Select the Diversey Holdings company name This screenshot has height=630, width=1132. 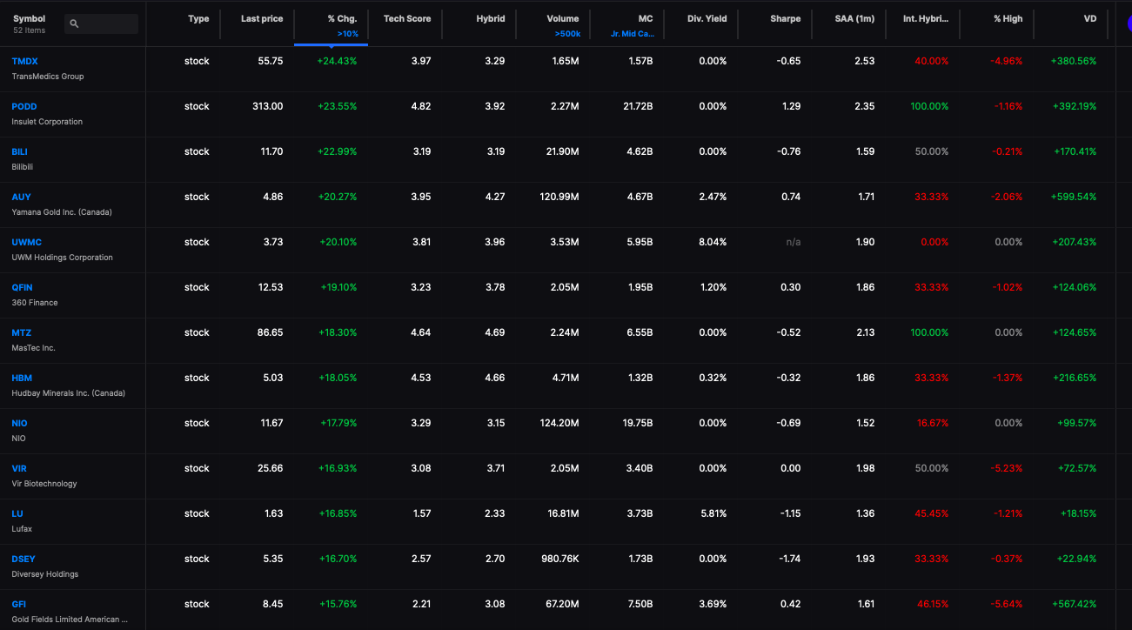[x=45, y=574]
